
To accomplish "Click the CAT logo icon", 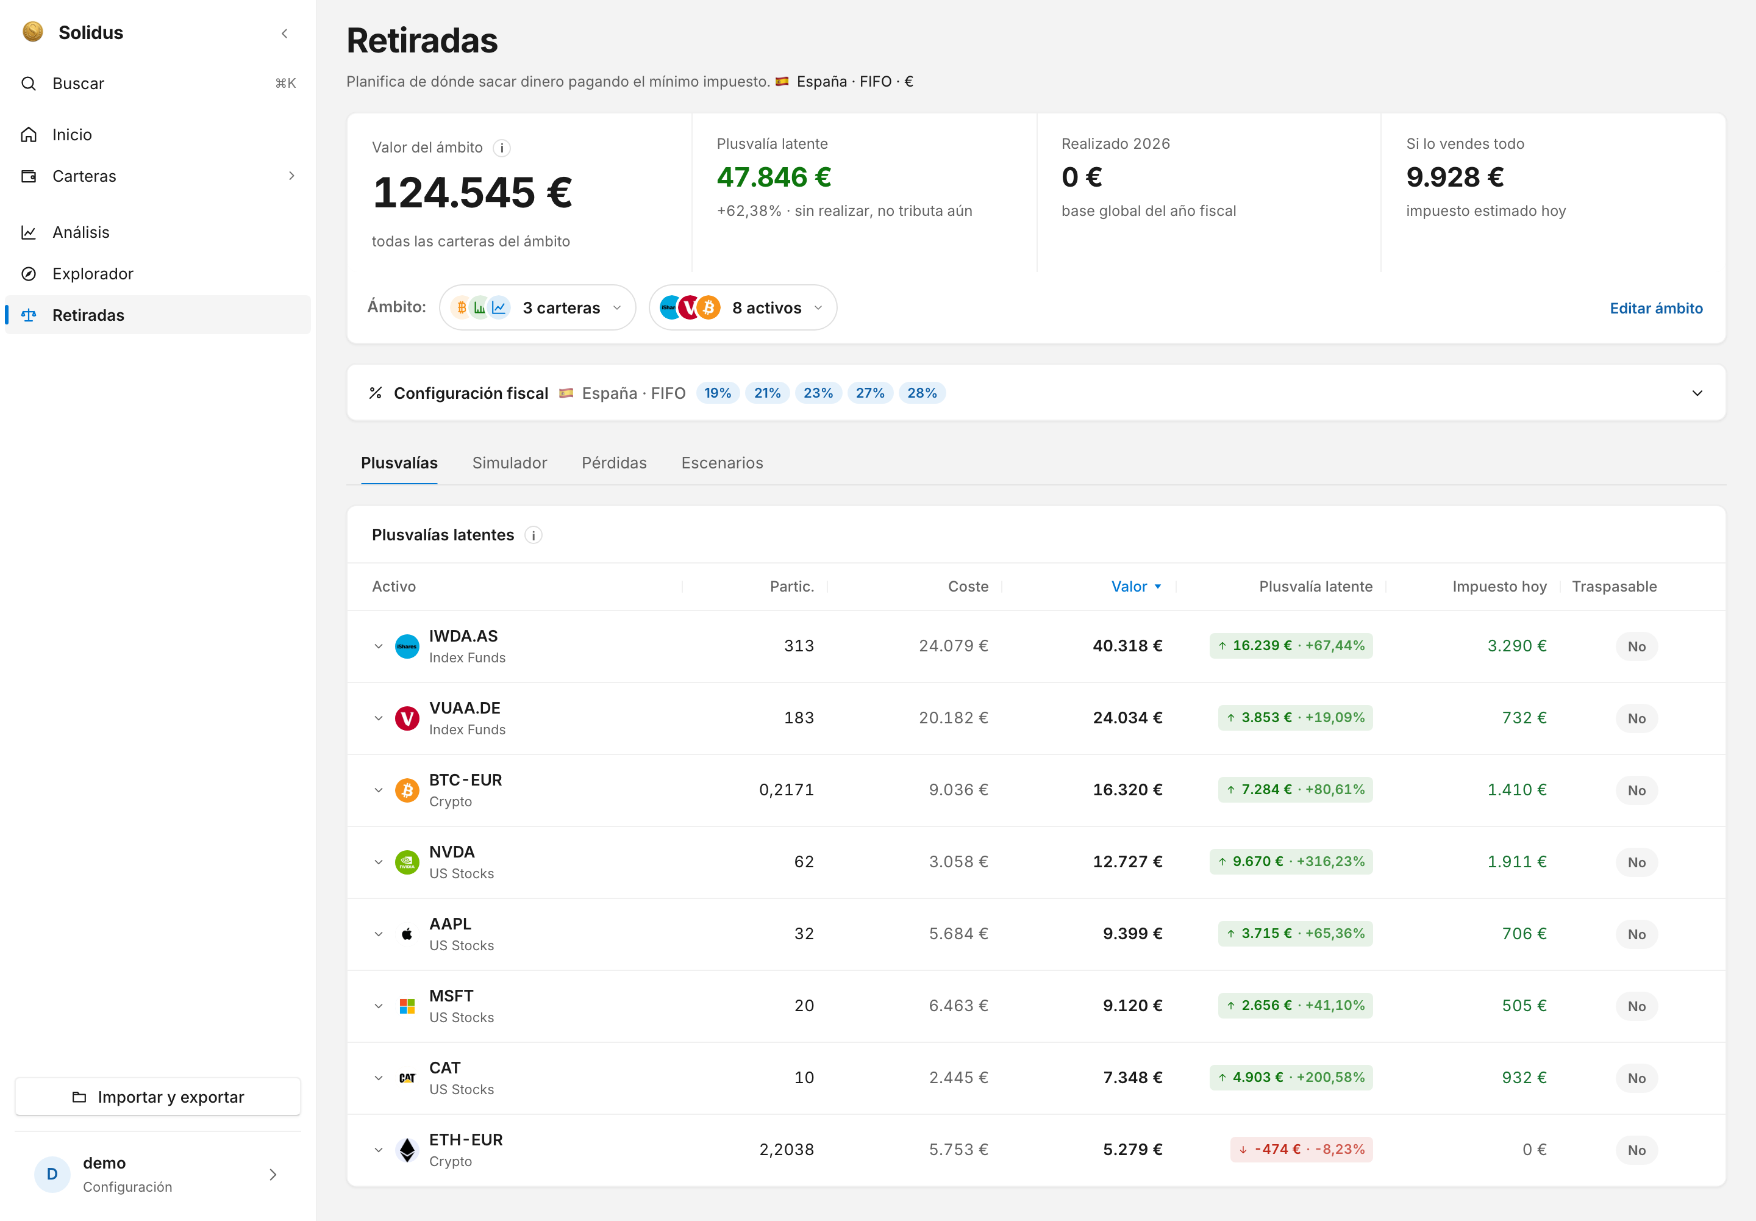I will [x=407, y=1078].
